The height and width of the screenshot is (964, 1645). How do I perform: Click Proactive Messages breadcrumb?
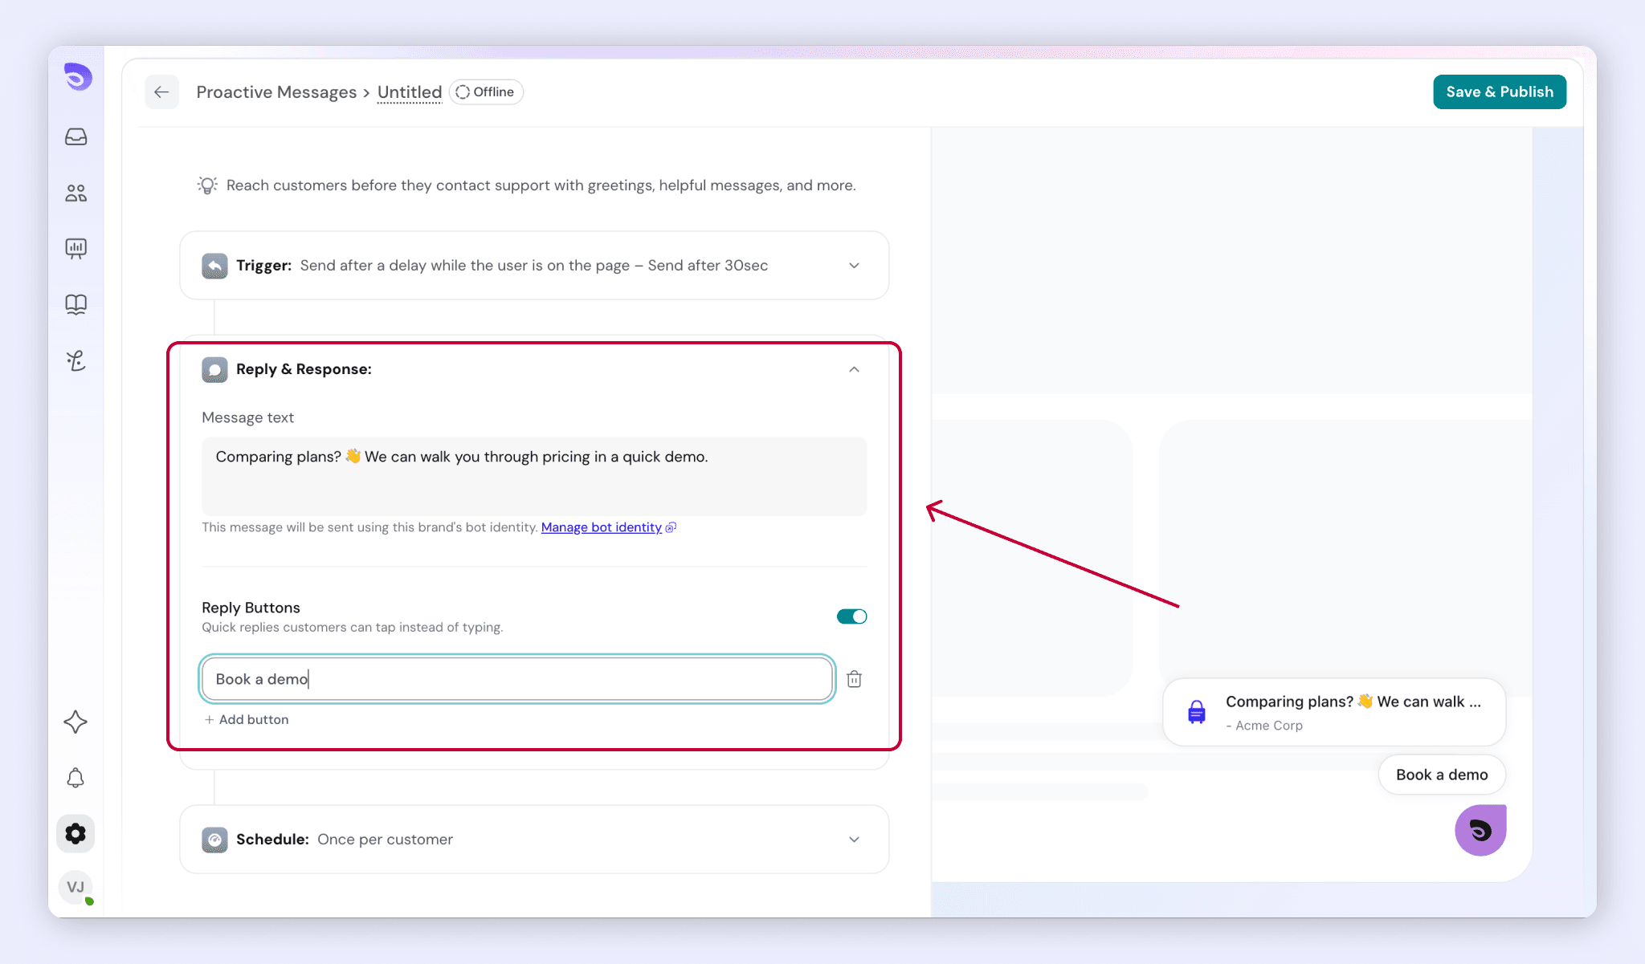pos(276,92)
